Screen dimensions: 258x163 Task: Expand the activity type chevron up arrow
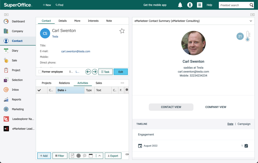coord(100,156)
